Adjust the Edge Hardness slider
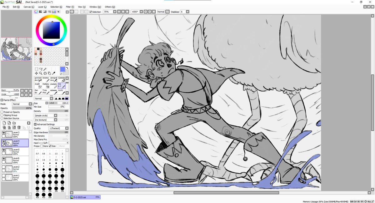The height and width of the screenshot is (203, 375). 58,132
